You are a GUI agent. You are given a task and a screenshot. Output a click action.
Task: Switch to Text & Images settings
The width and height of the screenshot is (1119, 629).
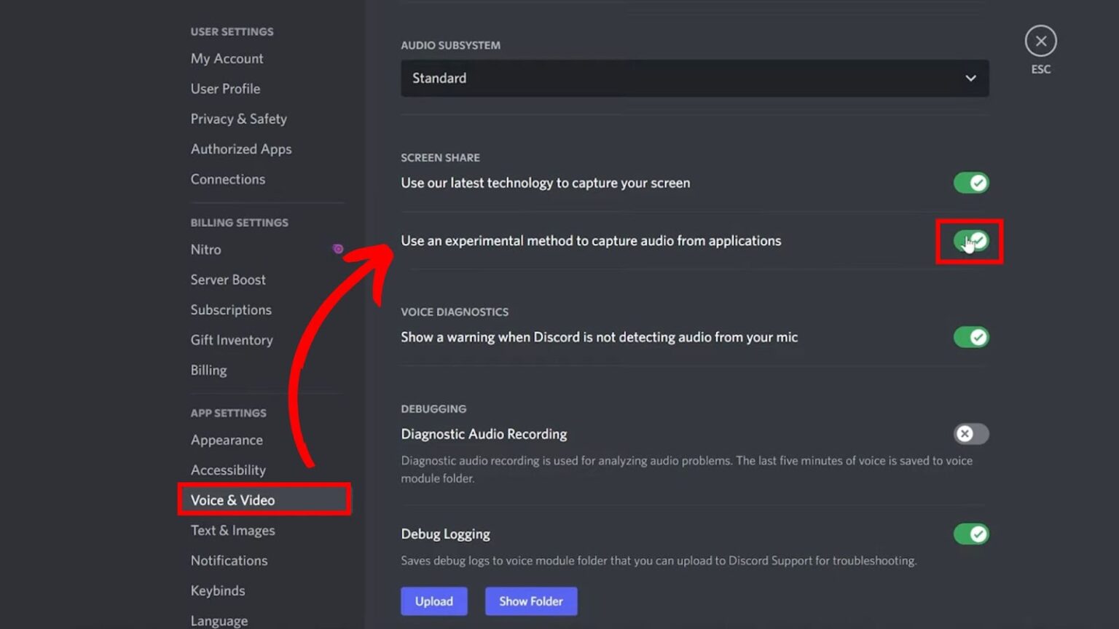(x=232, y=530)
